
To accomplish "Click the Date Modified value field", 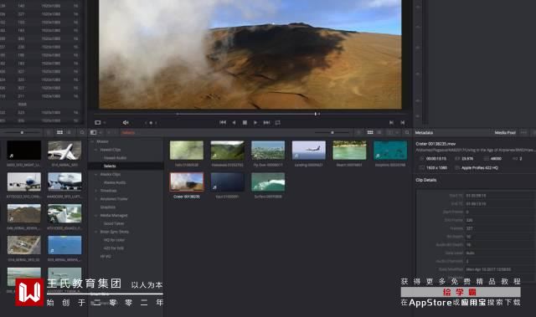I will [499, 269].
